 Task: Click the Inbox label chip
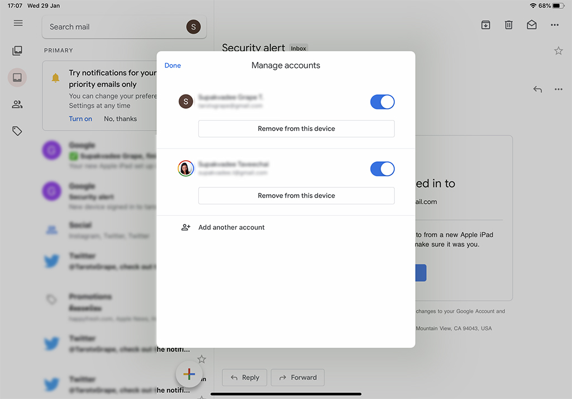[298, 49]
